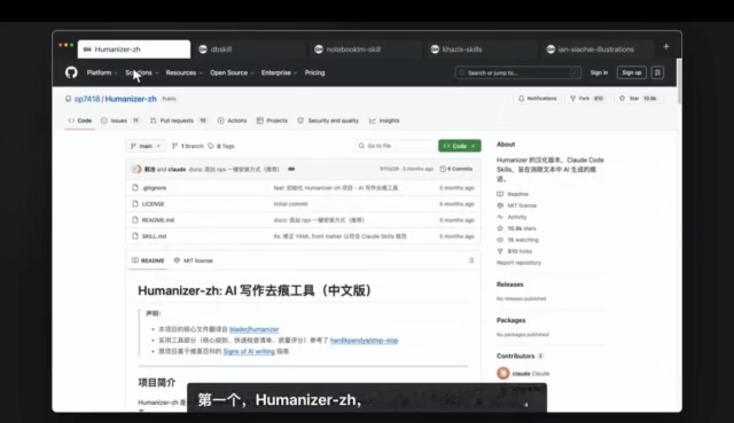Open a new browser tab with plus
This screenshot has width=734, height=423.
coord(666,47)
